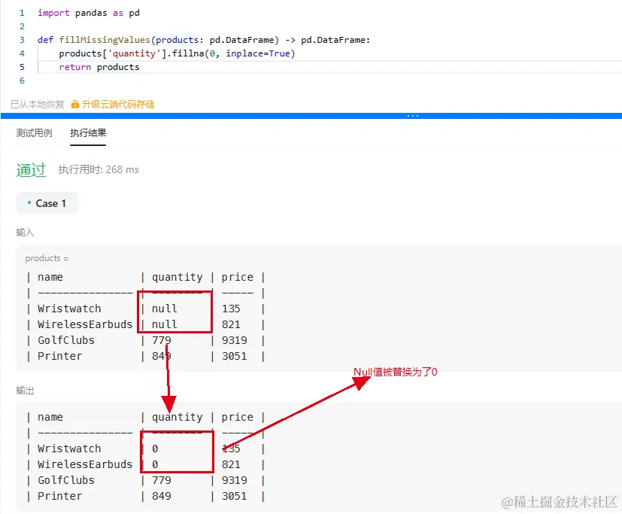The height and width of the screenshot is (514, 622).
Task: Click line number 6 in the gutter
Action: coord(23,81)
